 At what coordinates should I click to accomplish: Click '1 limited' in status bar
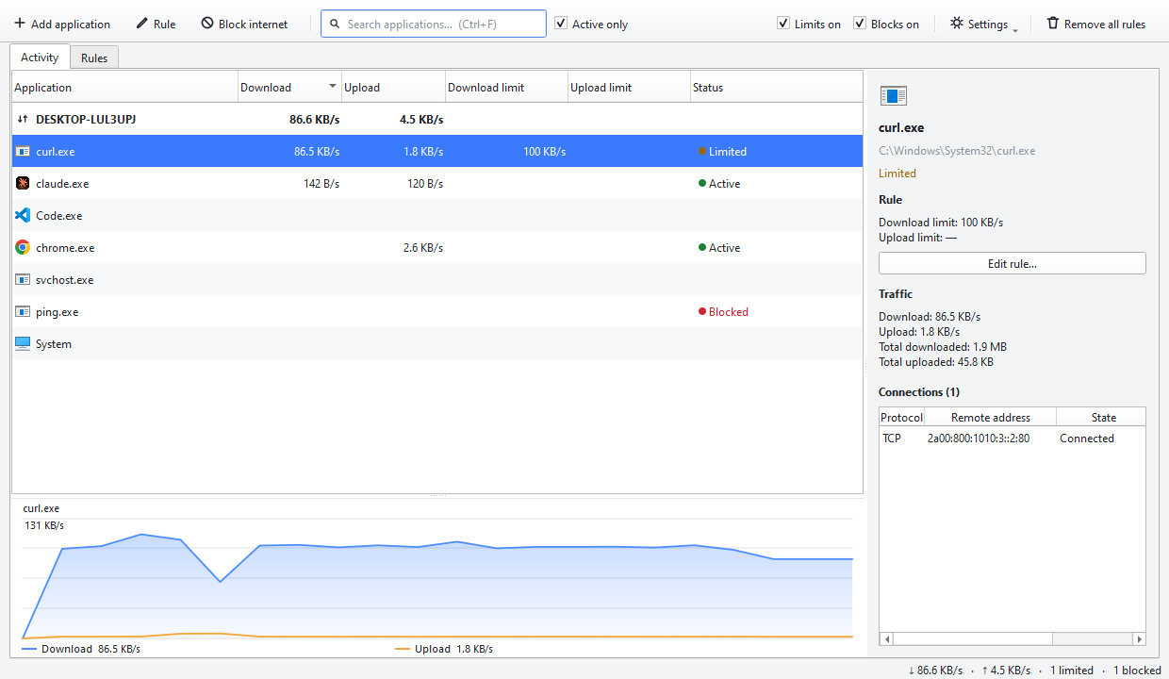click(1072, 671)
